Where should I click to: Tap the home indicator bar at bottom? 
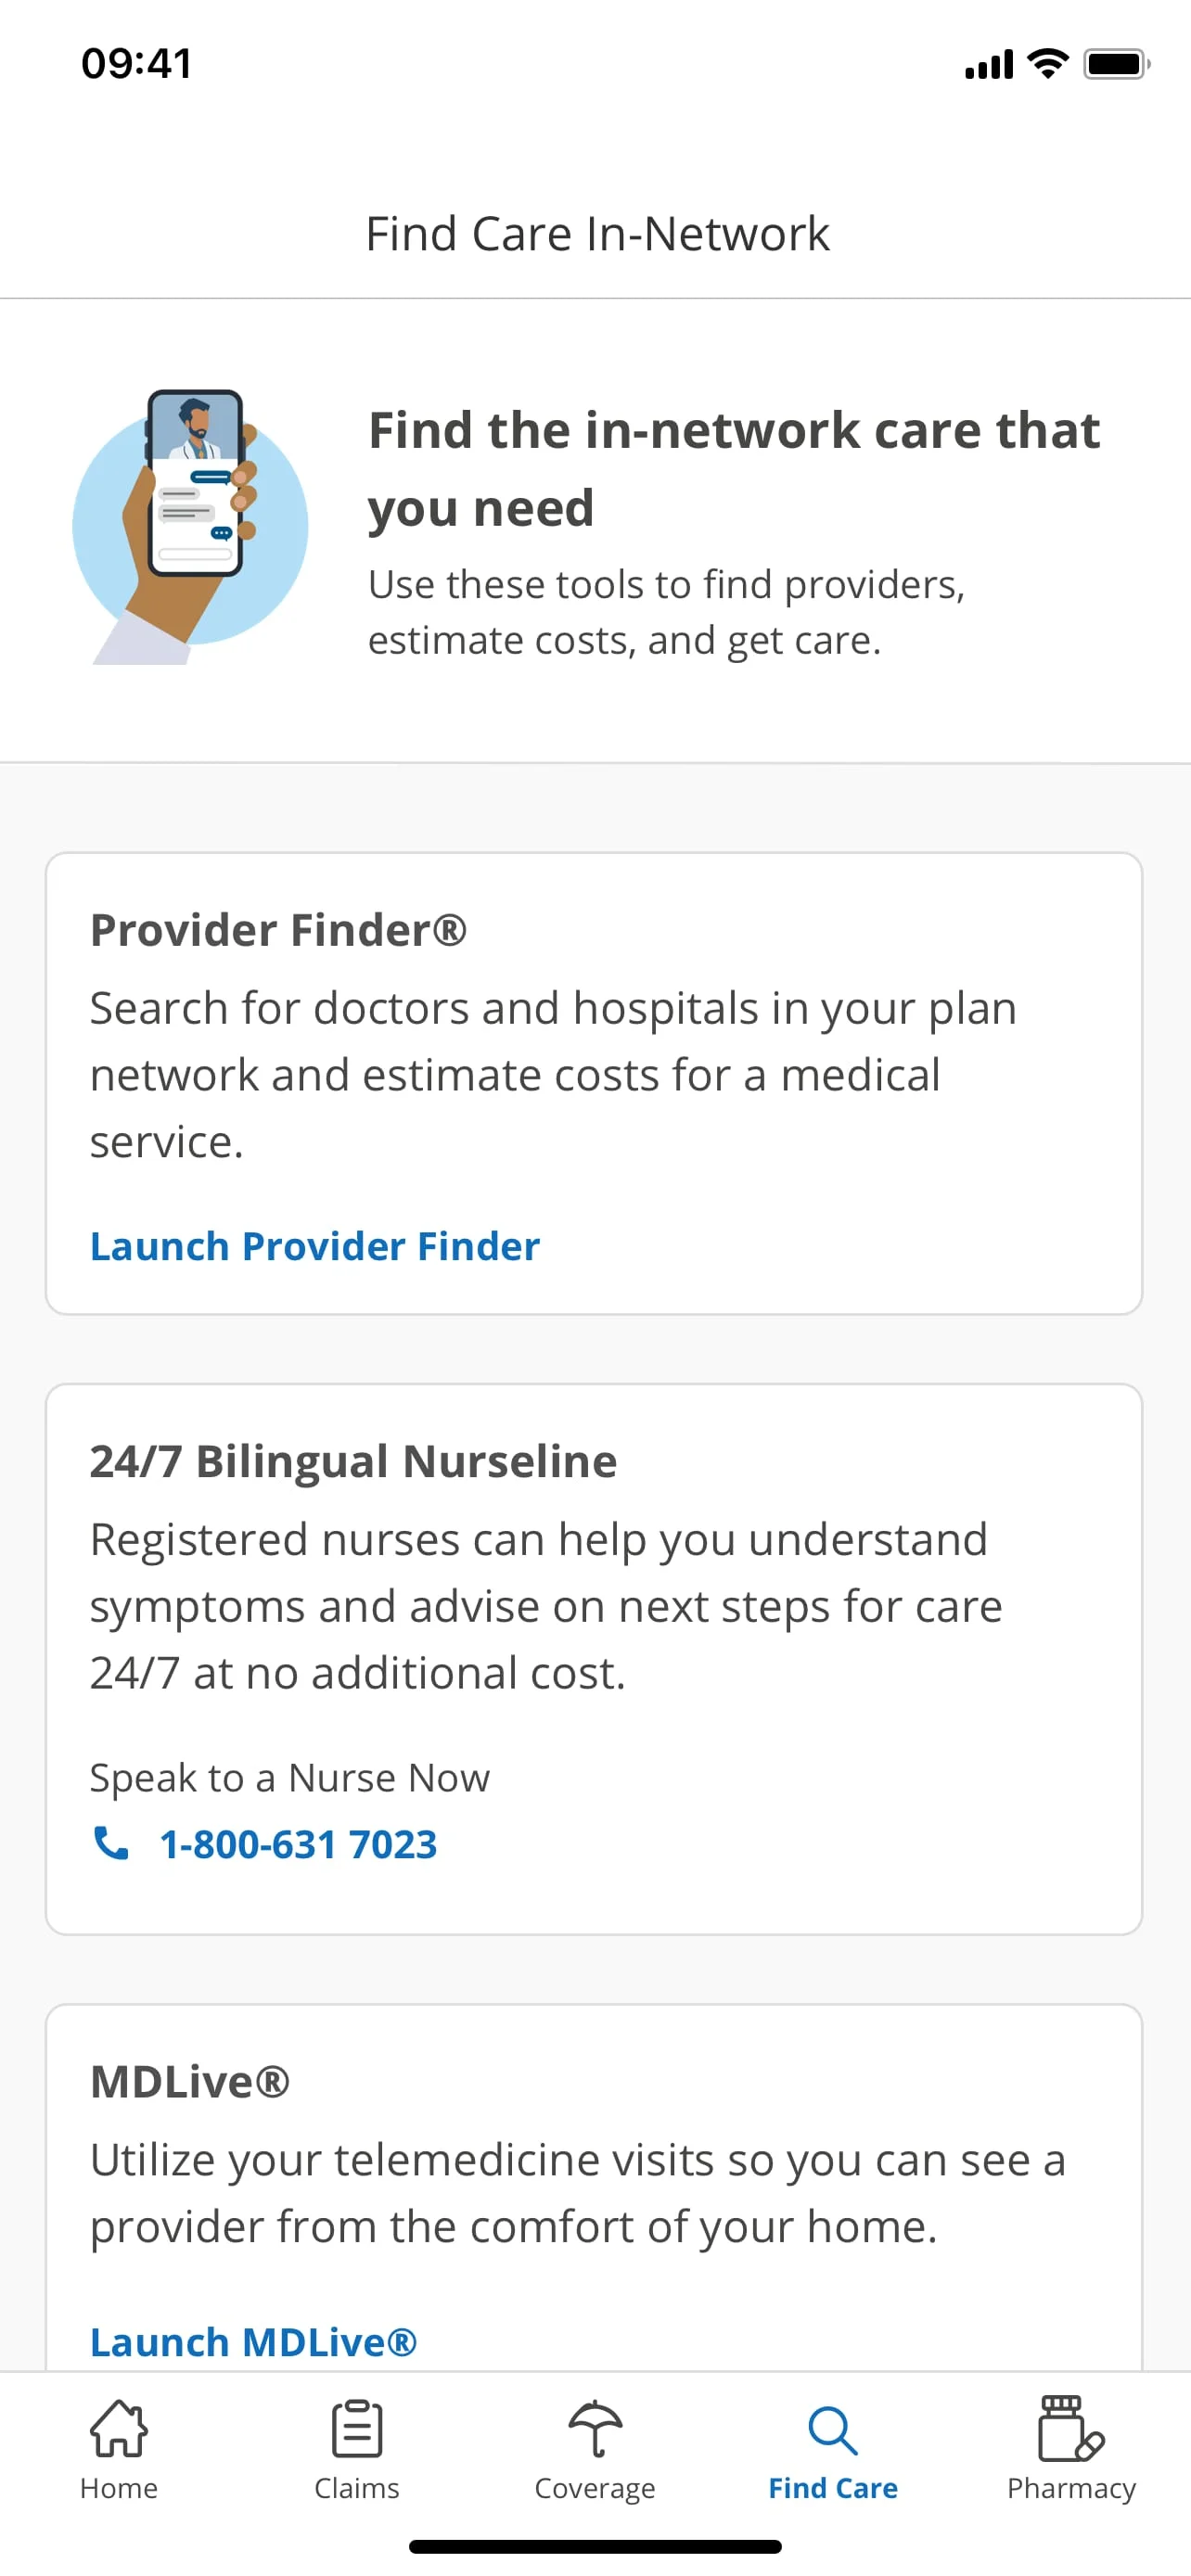point(595,2545)
